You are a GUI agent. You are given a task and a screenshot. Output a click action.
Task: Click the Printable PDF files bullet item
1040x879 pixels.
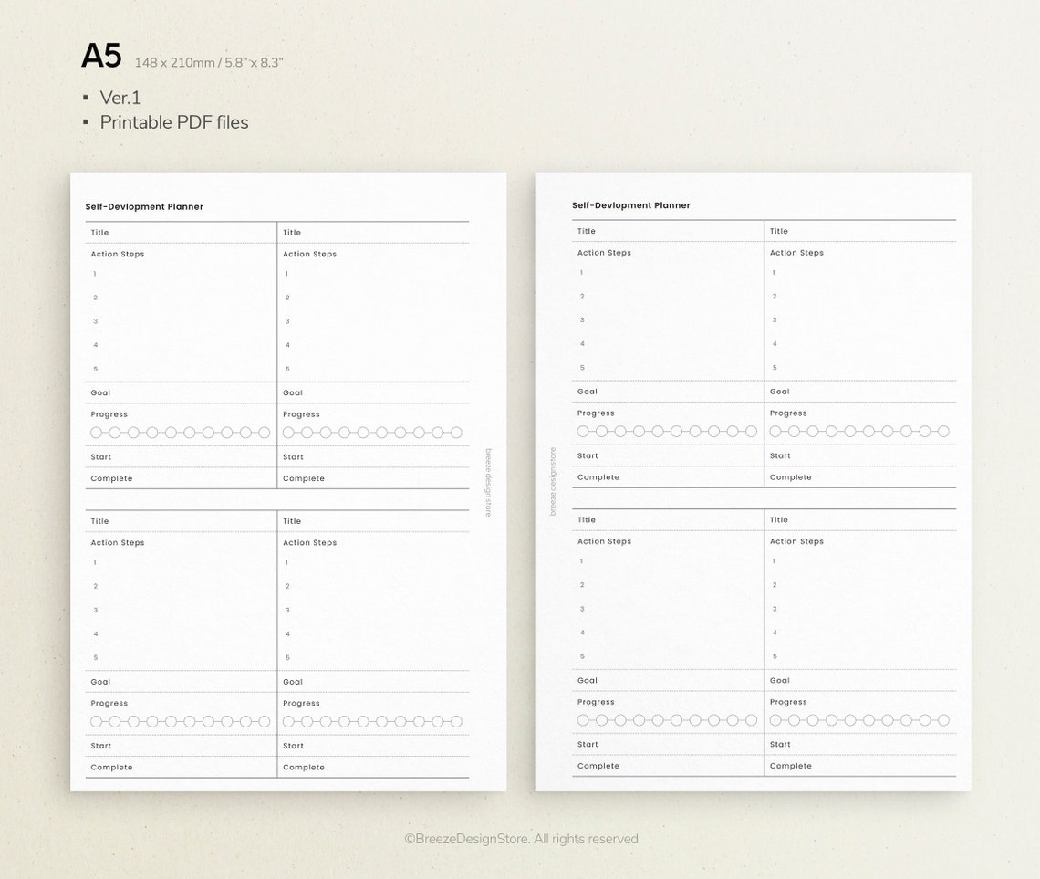173,122
